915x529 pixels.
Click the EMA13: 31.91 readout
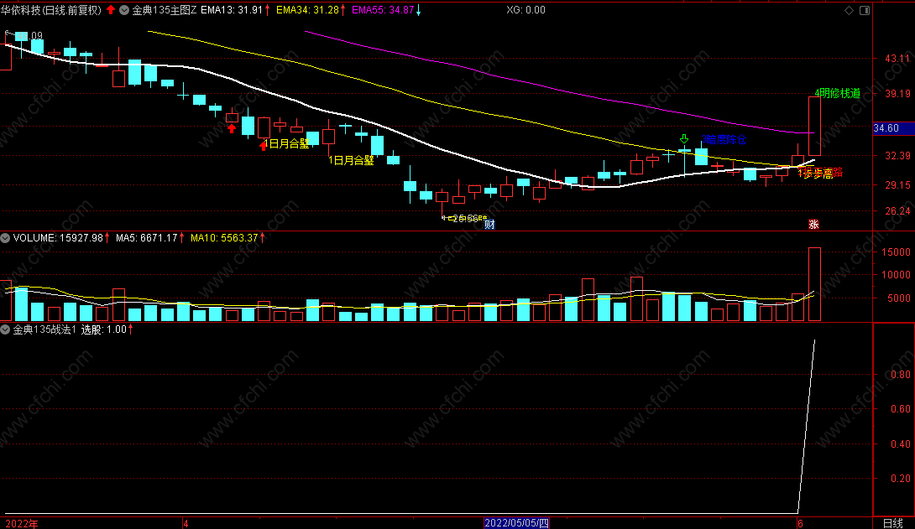tap(232, 10)
